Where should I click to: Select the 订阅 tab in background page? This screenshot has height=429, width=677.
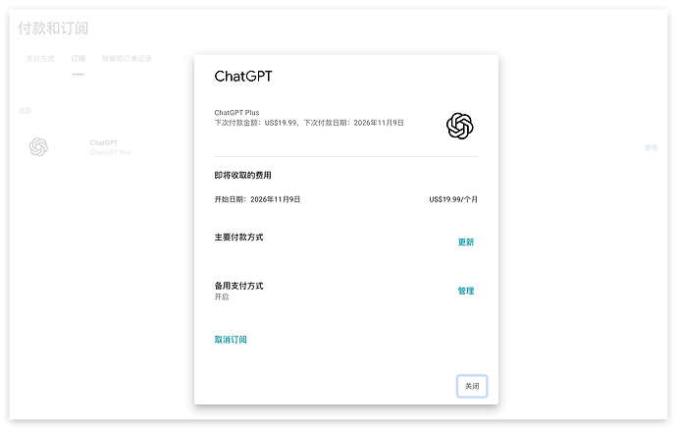tap(78, 58)
